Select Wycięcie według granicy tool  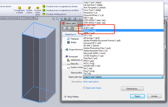tap(54, 14)
